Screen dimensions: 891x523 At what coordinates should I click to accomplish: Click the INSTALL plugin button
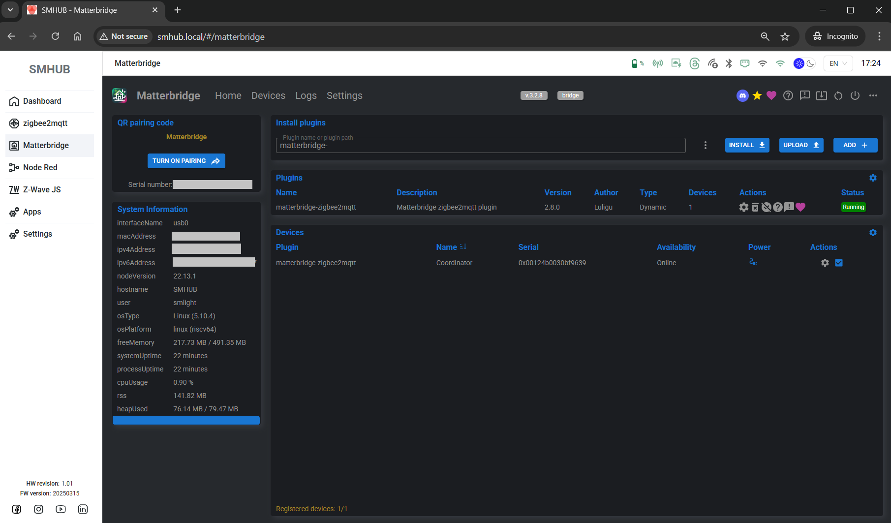[x=747, y=145]
